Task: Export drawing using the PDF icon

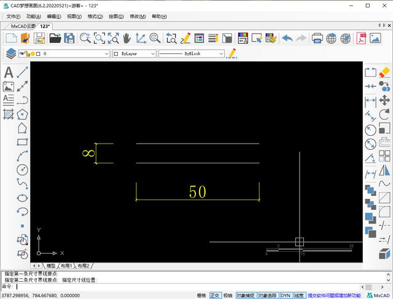Action: pyautogui.click(x=362, y=38)
